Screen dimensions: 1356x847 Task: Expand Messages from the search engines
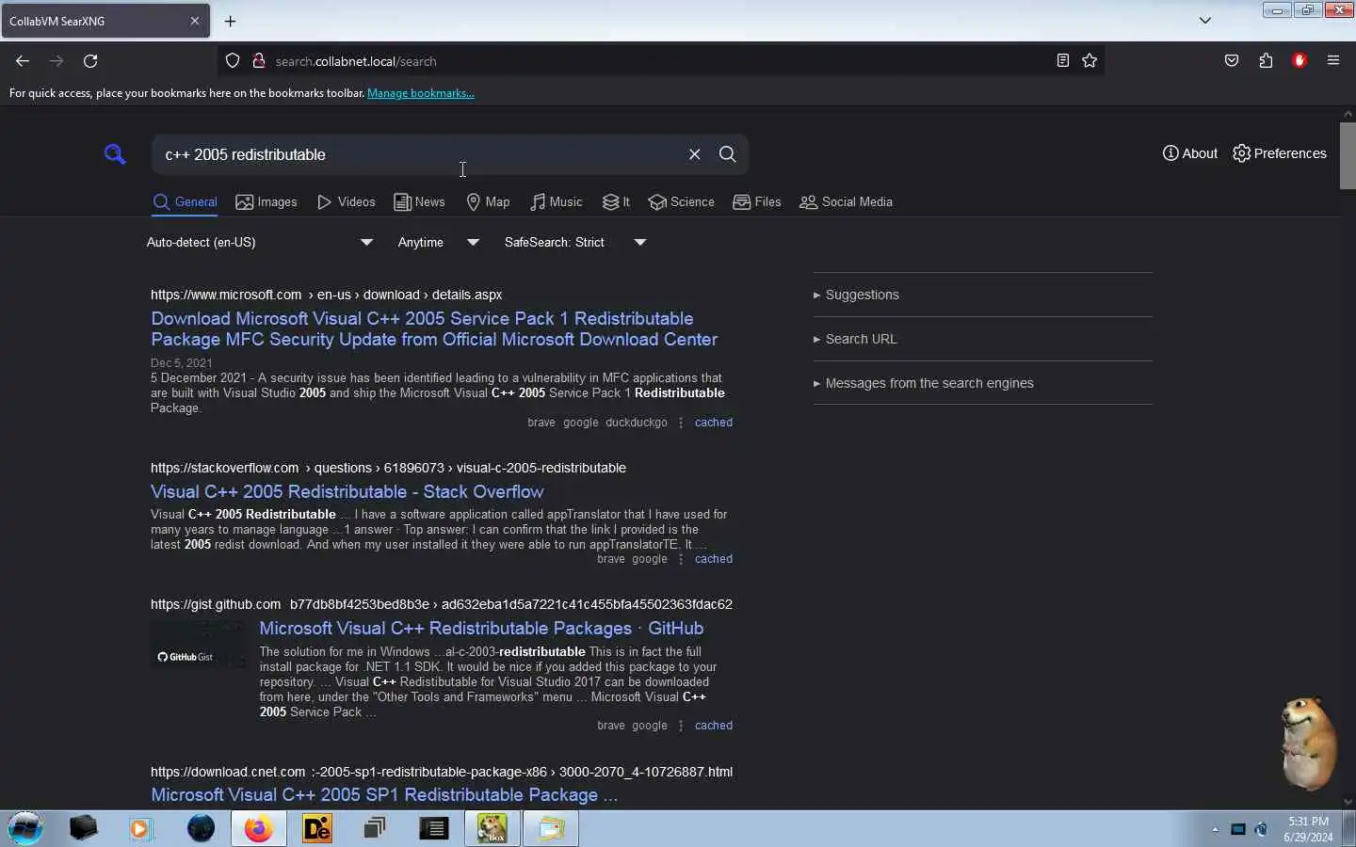924,383
